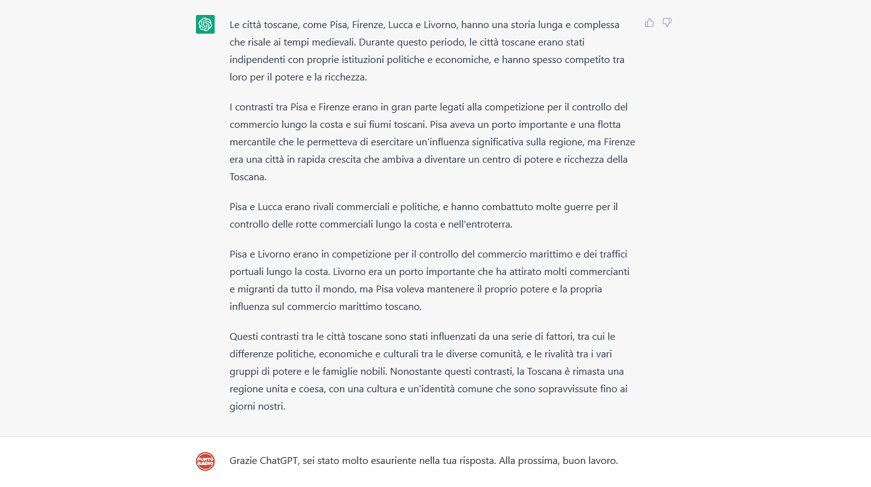The width and height of the screenshot is (871, 487).
Task: Click the red Punto Radio user avatar
Action: point(205,461)
